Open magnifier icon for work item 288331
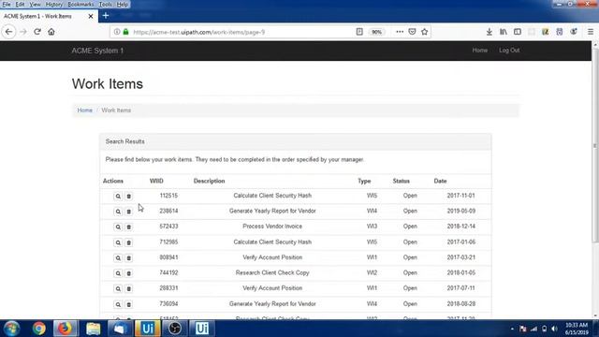The image size is (599, 337). (x=118, y=289)
